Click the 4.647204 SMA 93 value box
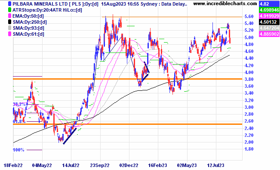 (269, 28)
